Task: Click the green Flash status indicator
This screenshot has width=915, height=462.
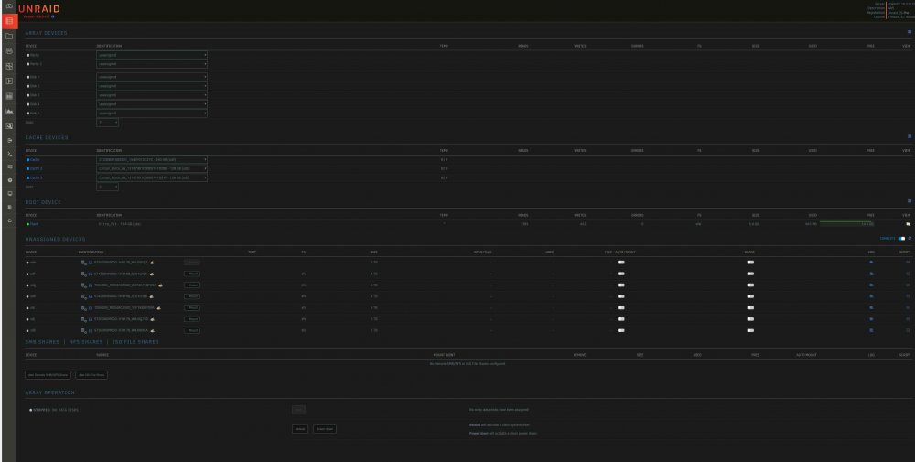Action: (27, 224)
